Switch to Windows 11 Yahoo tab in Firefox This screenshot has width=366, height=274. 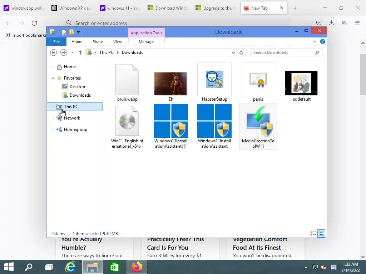pos(120,8)
